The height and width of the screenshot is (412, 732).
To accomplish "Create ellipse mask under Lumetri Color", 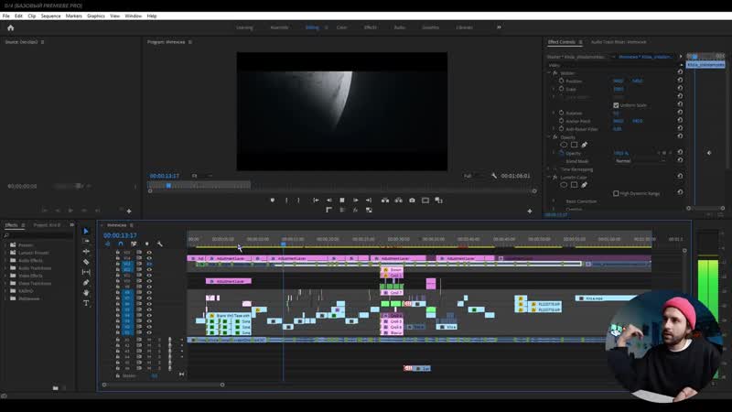I will click(564, 185).
